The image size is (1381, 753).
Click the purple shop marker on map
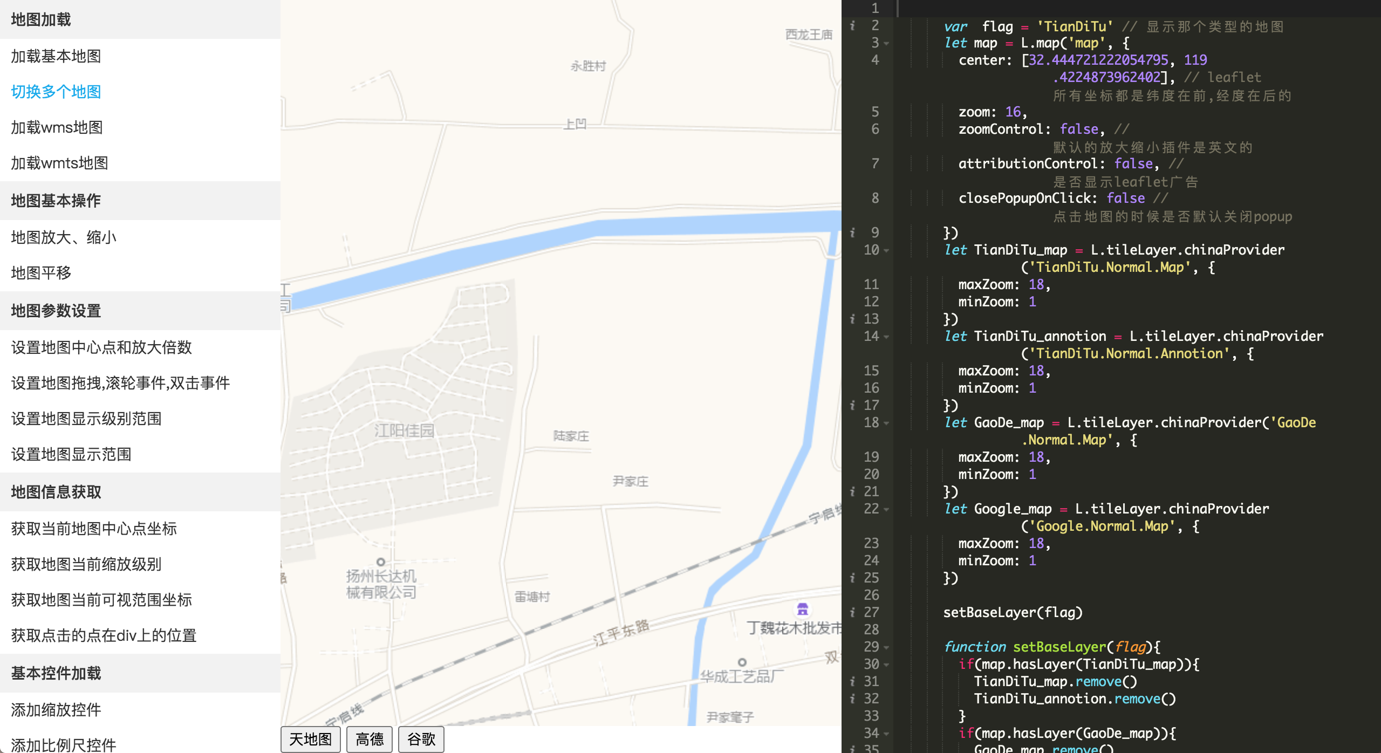803,610
